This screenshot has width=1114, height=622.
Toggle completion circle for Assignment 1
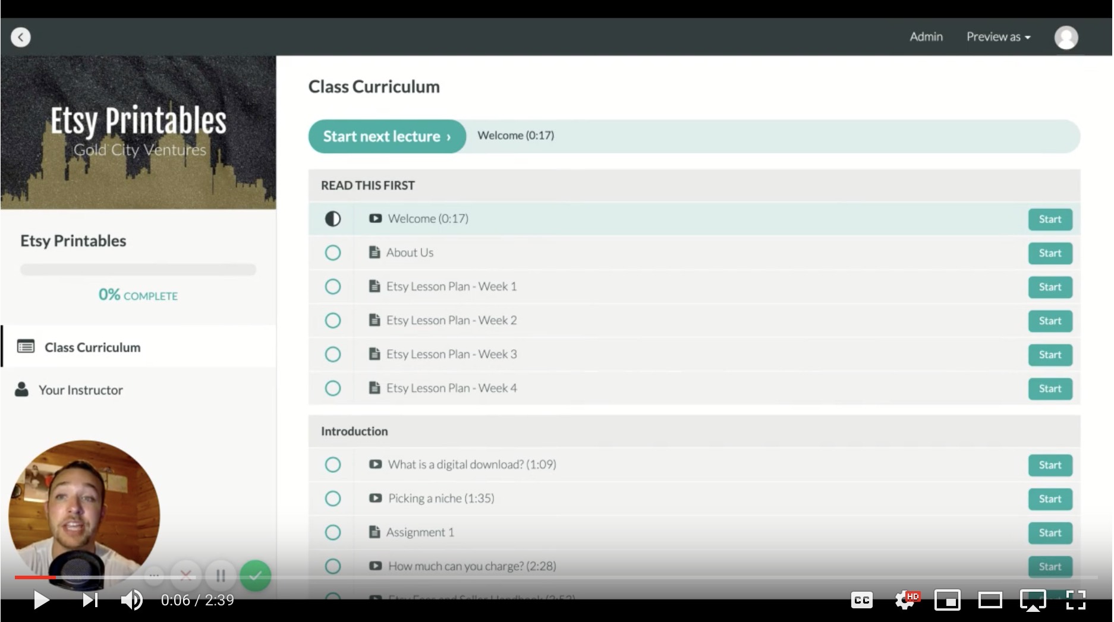[333, 532]
